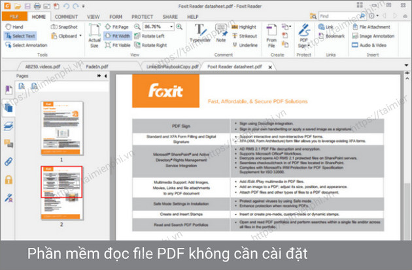Open the zoom percentage dropdown
The image size is (412, 270).
click(171, 27)
